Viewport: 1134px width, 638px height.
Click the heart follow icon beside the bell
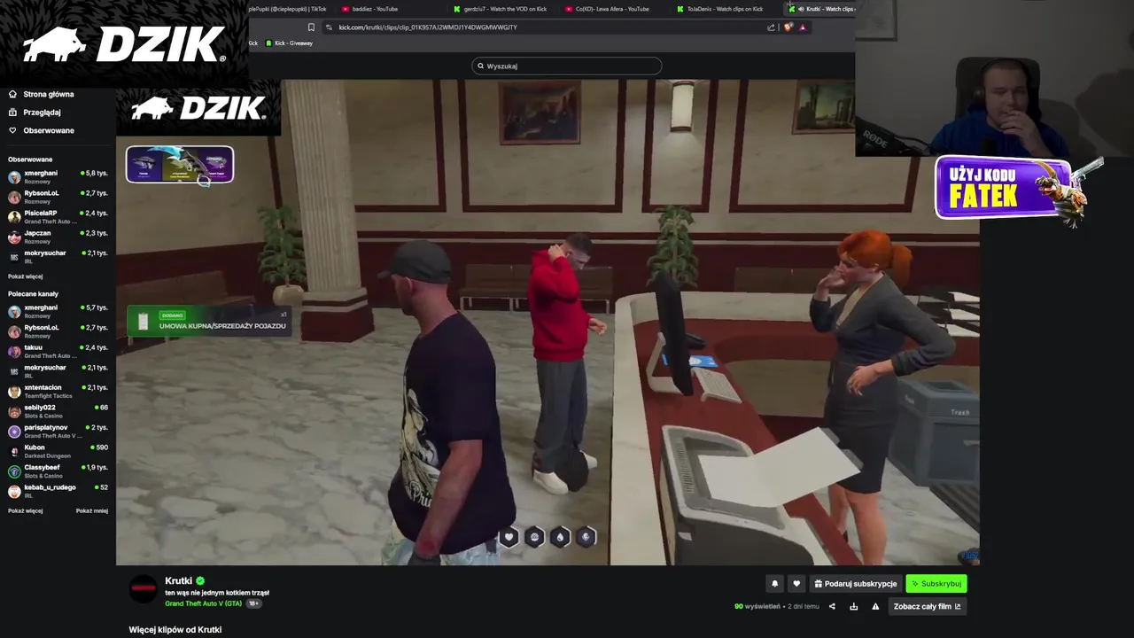(796, 584)
